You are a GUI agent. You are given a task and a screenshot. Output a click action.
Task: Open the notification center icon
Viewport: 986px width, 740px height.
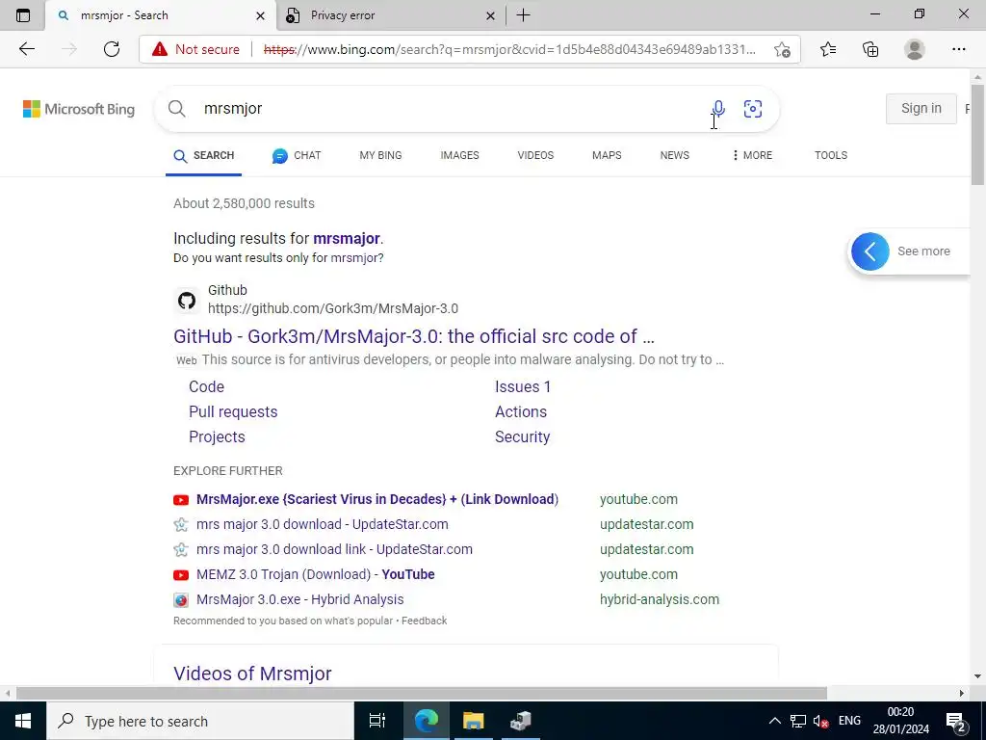coord(956,721)
